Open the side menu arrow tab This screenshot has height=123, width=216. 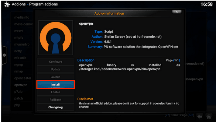point(4,55)
